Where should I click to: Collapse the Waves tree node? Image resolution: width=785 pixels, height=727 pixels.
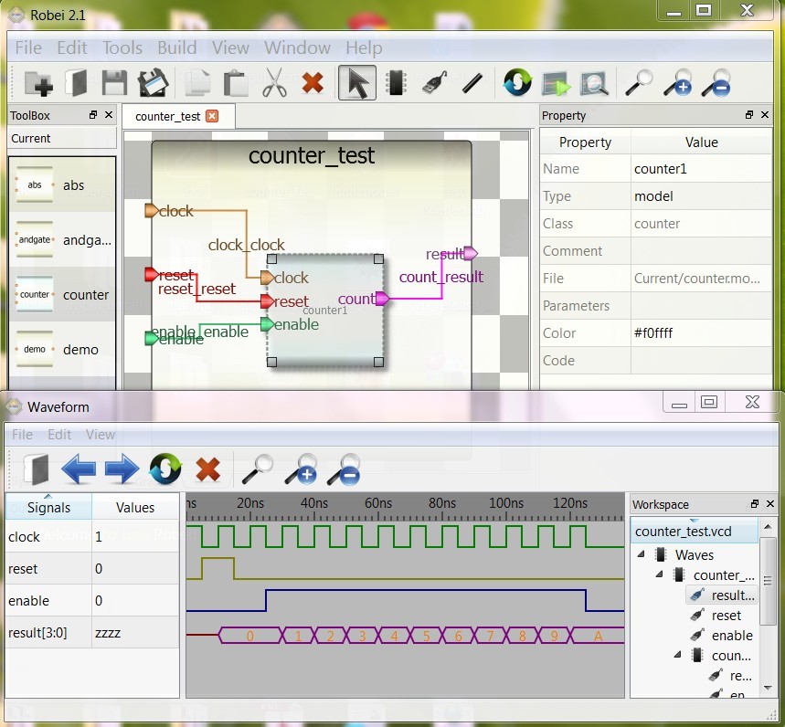click(641, 554)
